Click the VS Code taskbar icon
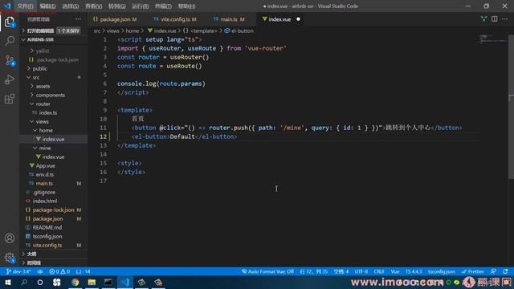The height and width of the screenshot is (289, 514). click(x=125, y=283)
